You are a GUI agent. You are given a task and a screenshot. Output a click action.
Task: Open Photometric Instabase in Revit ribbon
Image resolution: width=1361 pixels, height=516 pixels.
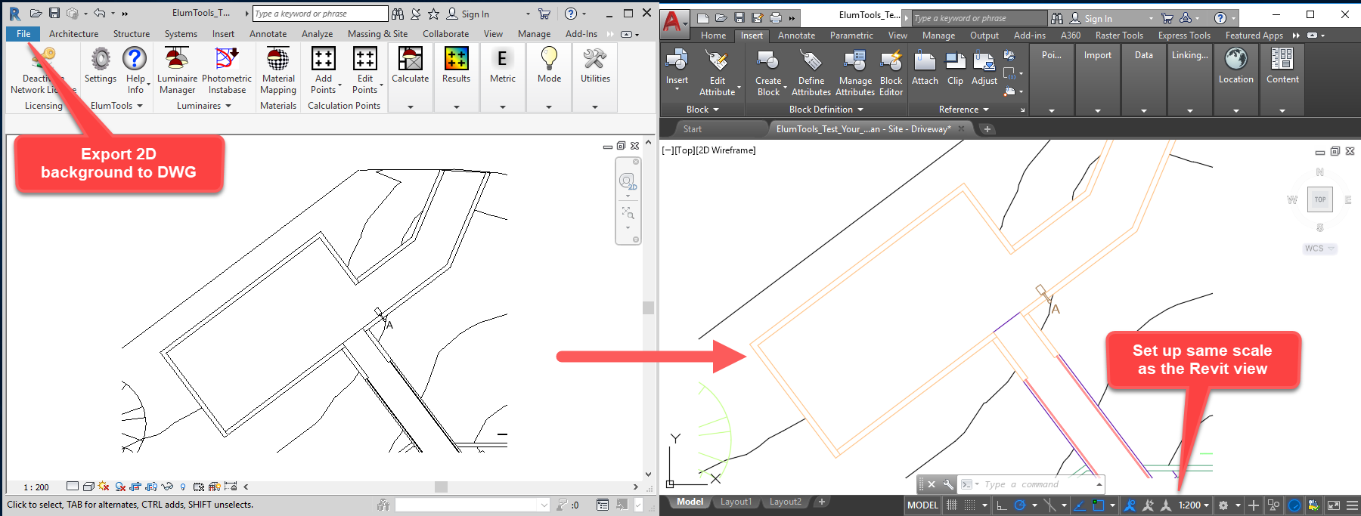pyautogui.click(x=227, y=70)
